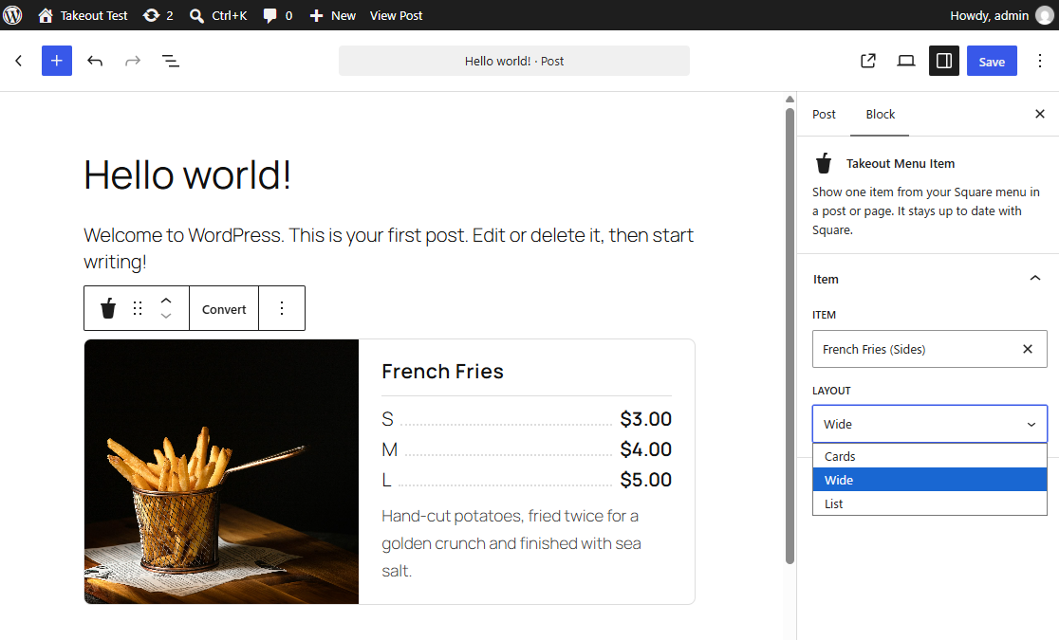Screen dimensions: 1059x640
Task: View the comments bubble showing 0
Action: pyautogui.click(x=278, y=15)
